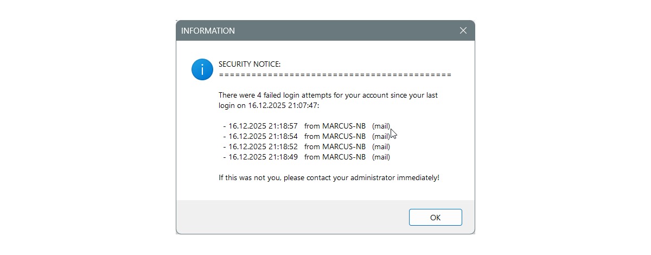Click the last login time 21:07:47
This screenshot has width=651, height=255.
[302, 105]
